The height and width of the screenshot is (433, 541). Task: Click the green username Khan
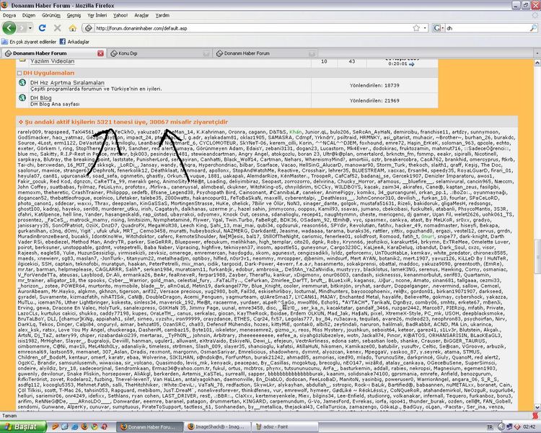tap(295, 132)
